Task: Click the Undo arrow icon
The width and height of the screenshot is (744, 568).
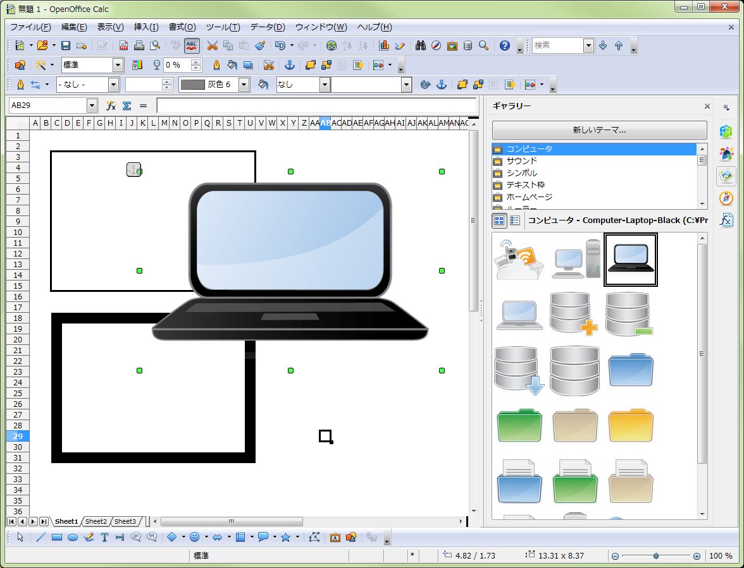Action: [x=280, y=45]
